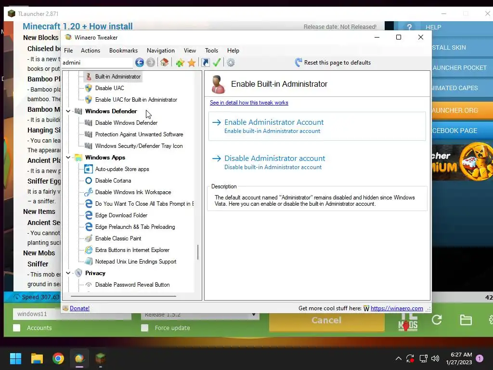Viewport: 493px width, 370px height.
Task: Click the Donate! link
Action: [x=79, y=308]
